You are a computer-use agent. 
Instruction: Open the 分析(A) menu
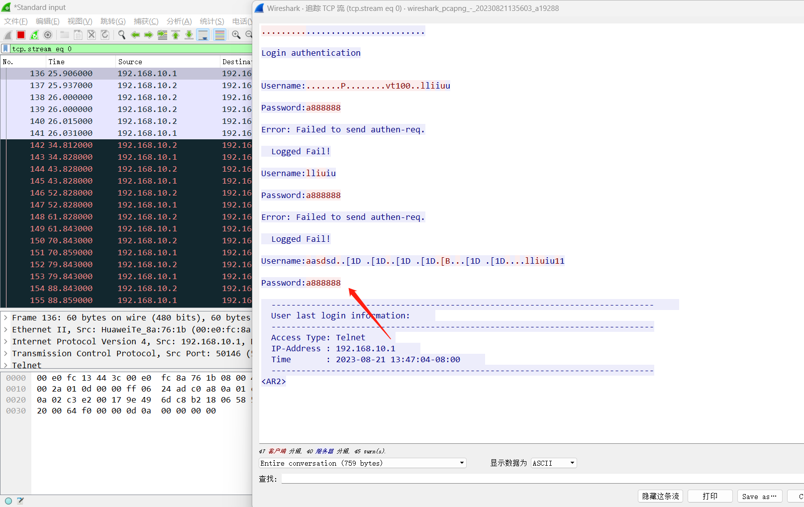tap(179, 21)
